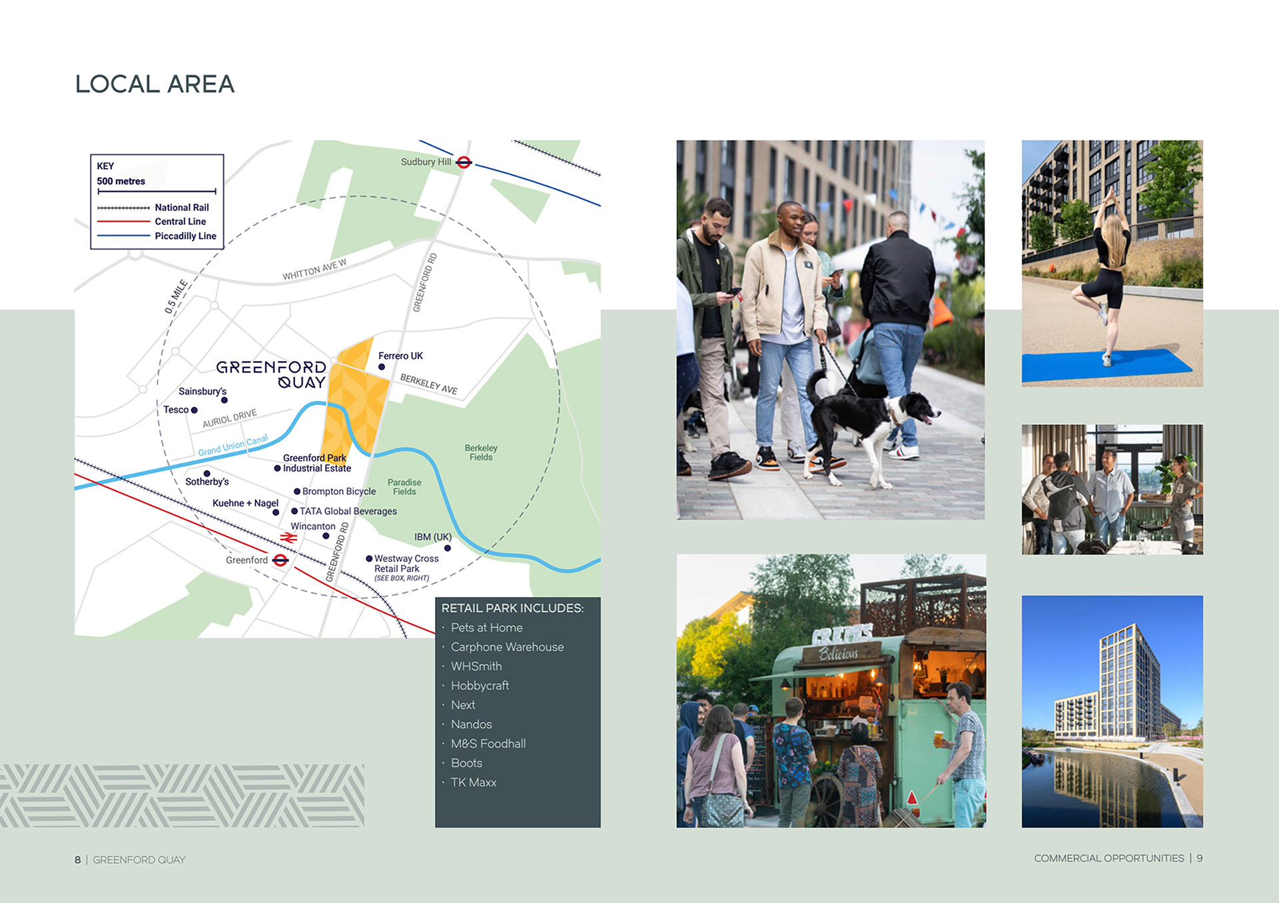This screenshot has width=1279, height=903.
Task: Click the LOCAL AREA page heading
Action: (155, 84)
